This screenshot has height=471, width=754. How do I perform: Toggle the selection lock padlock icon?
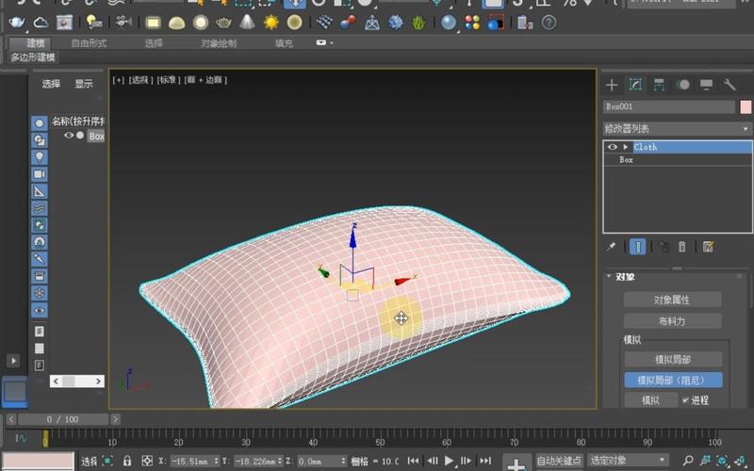[127, 461]
